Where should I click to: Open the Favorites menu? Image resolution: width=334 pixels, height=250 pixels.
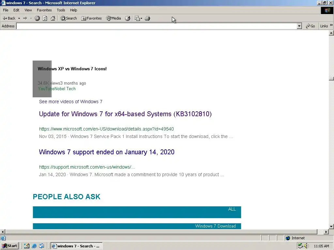coord(44,10)
